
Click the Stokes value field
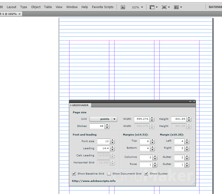97,126
